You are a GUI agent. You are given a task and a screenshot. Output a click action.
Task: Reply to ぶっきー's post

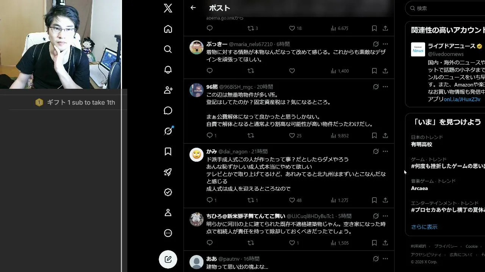tap(210, 71)
